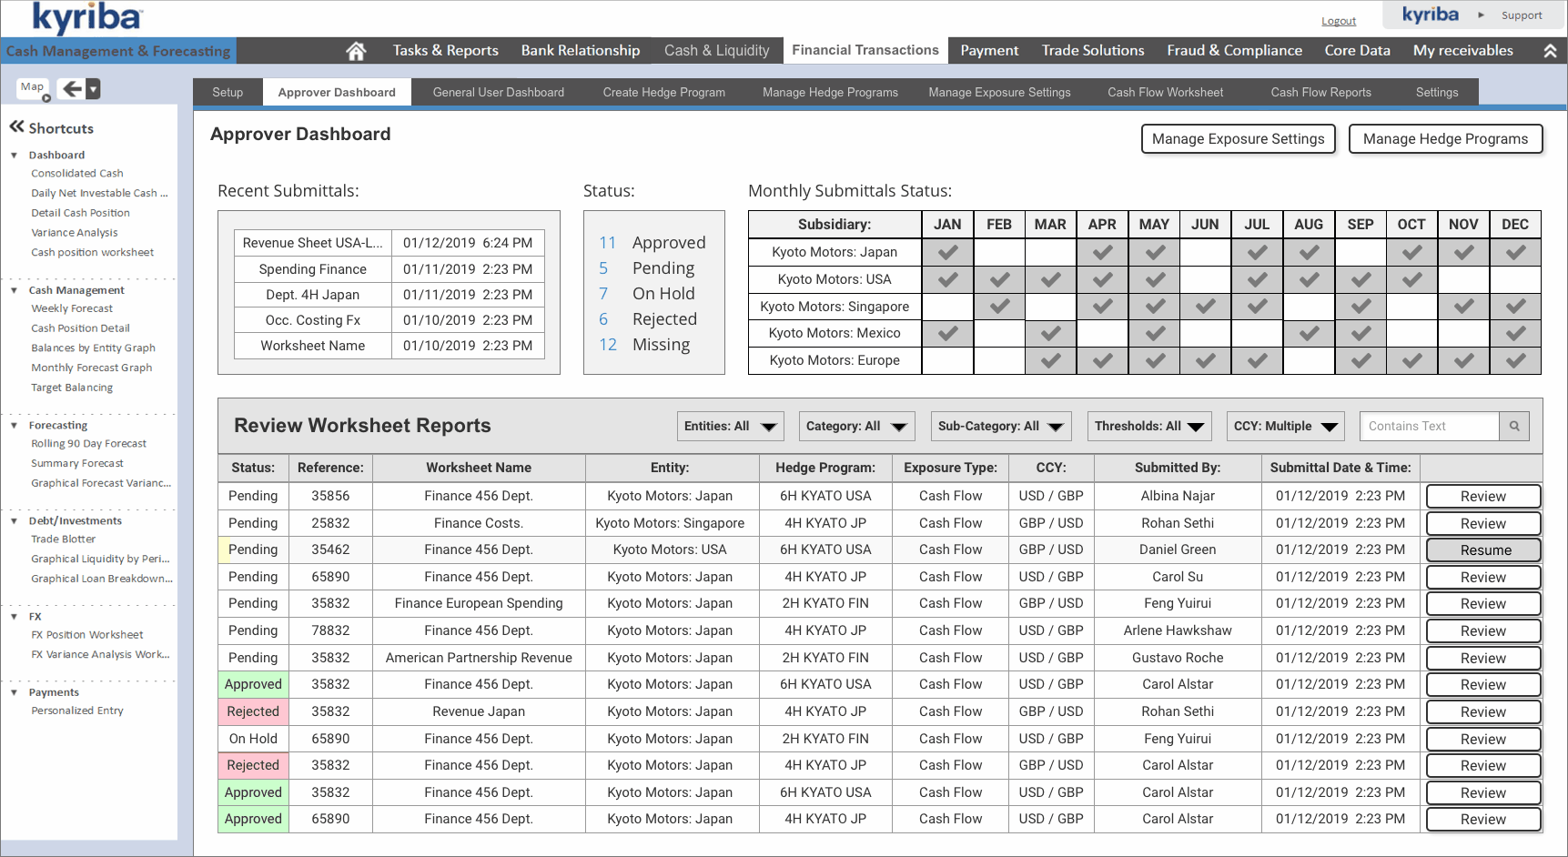1568x857 pixels.
Task: Click the Rejected status for Revenue Japan
Action: [253, 711]
